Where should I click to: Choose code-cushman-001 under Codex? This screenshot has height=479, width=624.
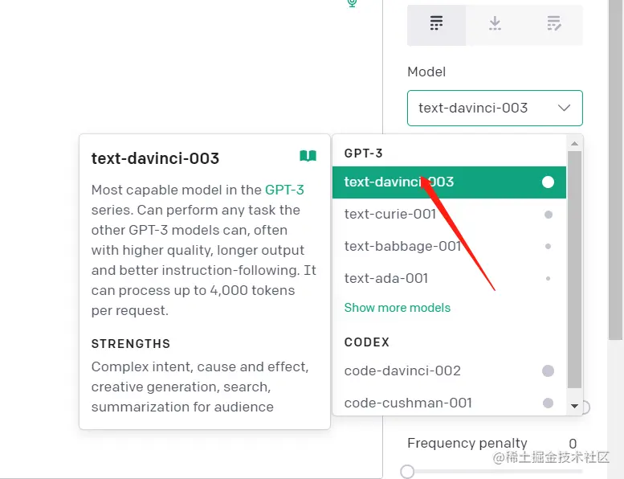[x=449, y=403]
